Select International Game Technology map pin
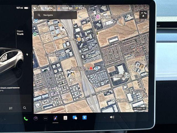177x133 pixels. [128, 75]
